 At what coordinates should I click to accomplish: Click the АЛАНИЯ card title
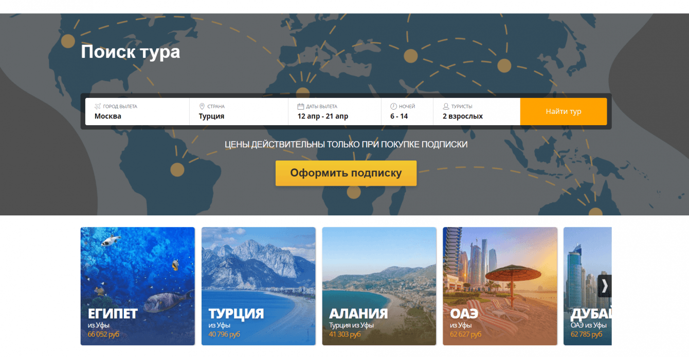pyautogui.click(x=358, y=313)
